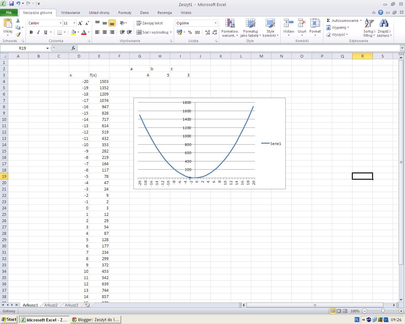Increase the font size with A icon
This screenshot has height=324, width=405.
coord(80,23)
